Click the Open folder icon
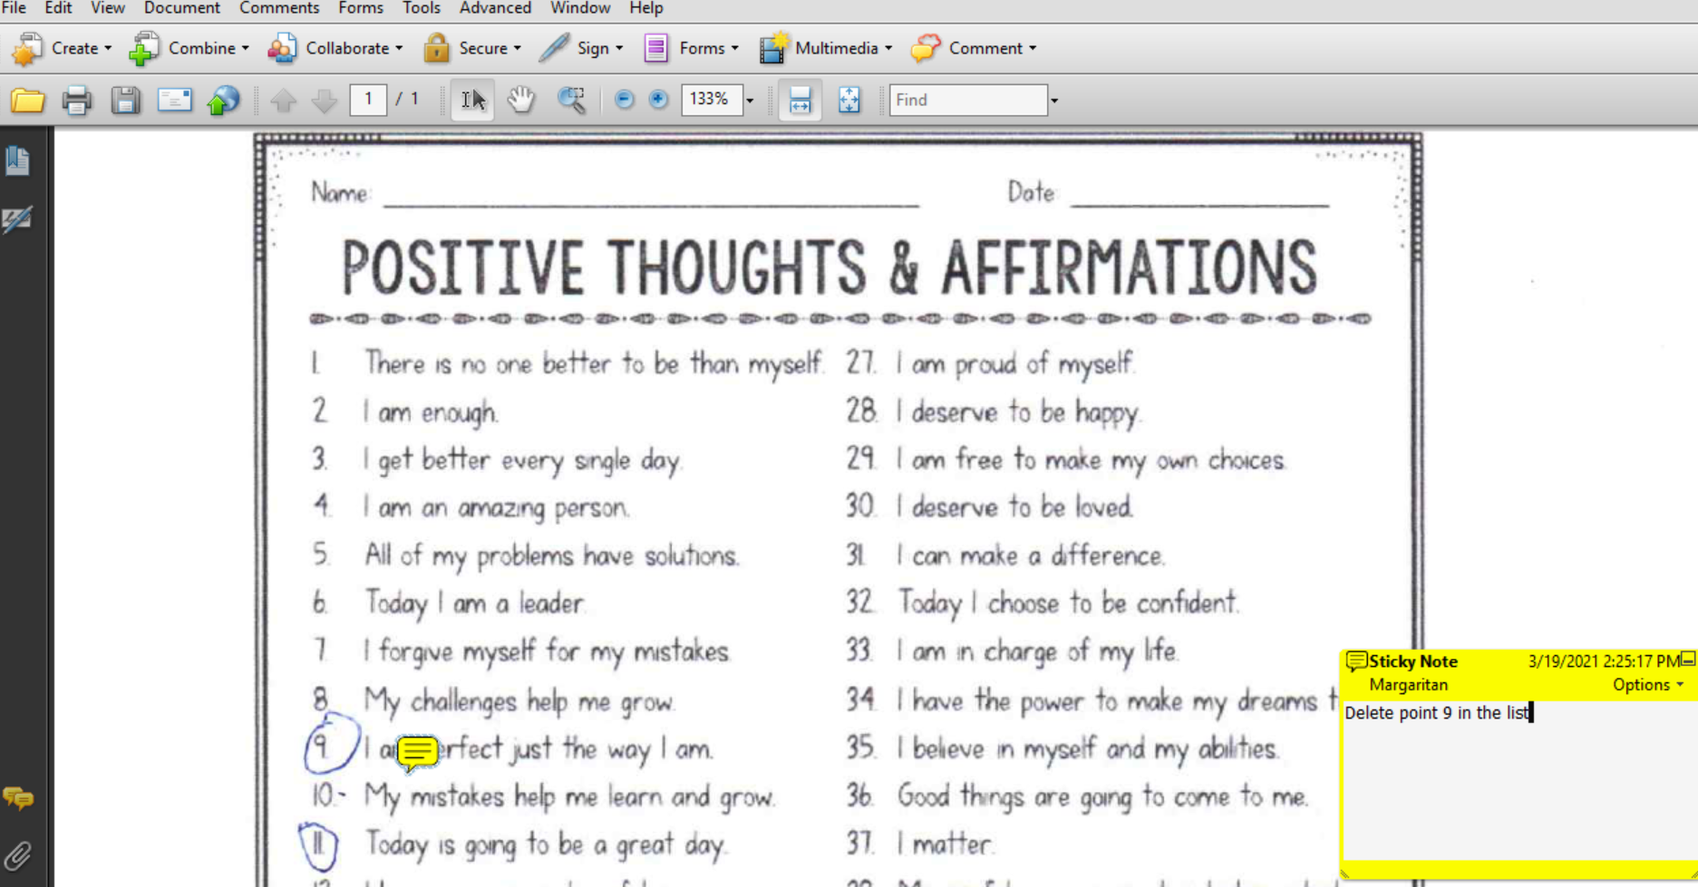Viewport: 1698px width, 887px height. pyautogui.click(x=27, y=101)
